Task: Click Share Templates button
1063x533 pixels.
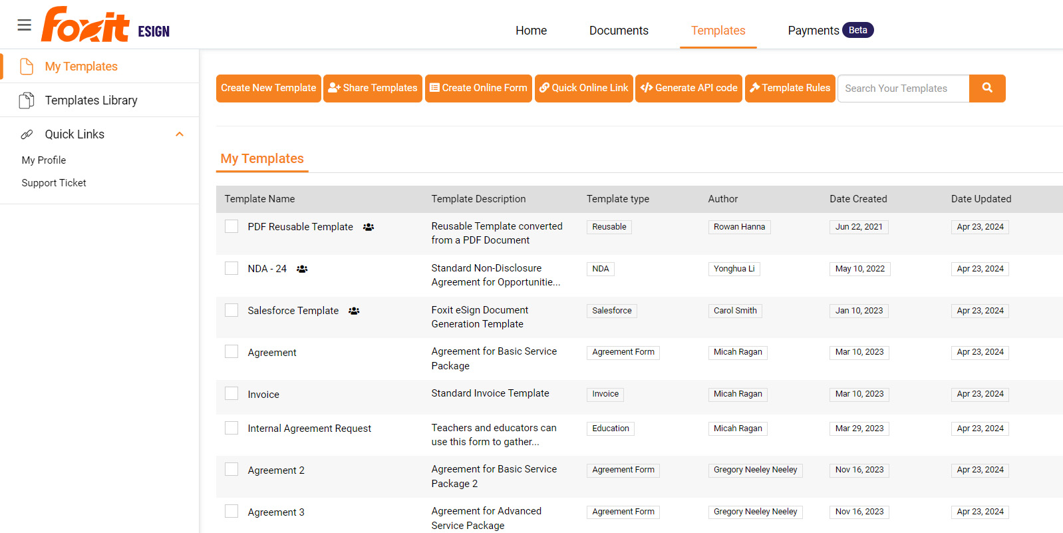Action: coord(373,89)
